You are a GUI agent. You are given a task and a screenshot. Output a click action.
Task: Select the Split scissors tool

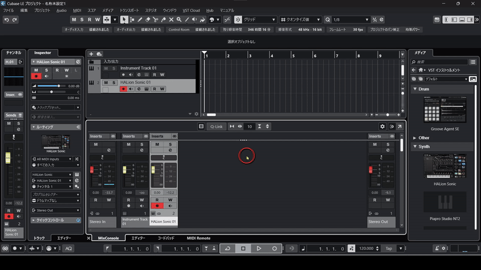click(156, 20)
